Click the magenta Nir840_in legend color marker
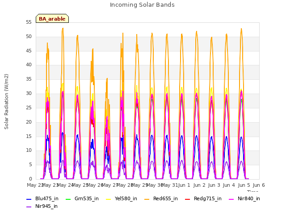Viewport: 286px width, 215px height. (231, 199)
